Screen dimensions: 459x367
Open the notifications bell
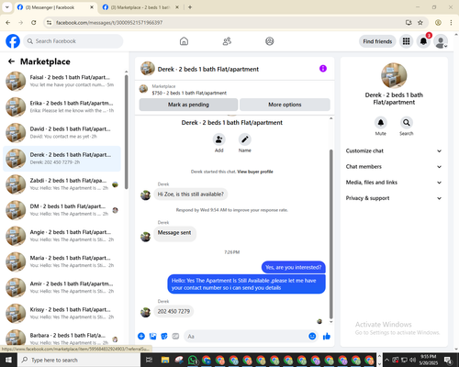pos(423,41)
